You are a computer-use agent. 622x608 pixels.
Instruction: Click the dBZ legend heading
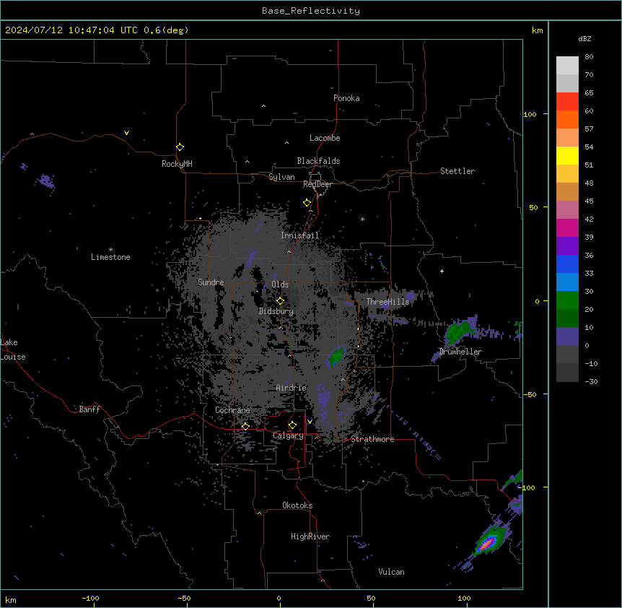tap(584, 39)
